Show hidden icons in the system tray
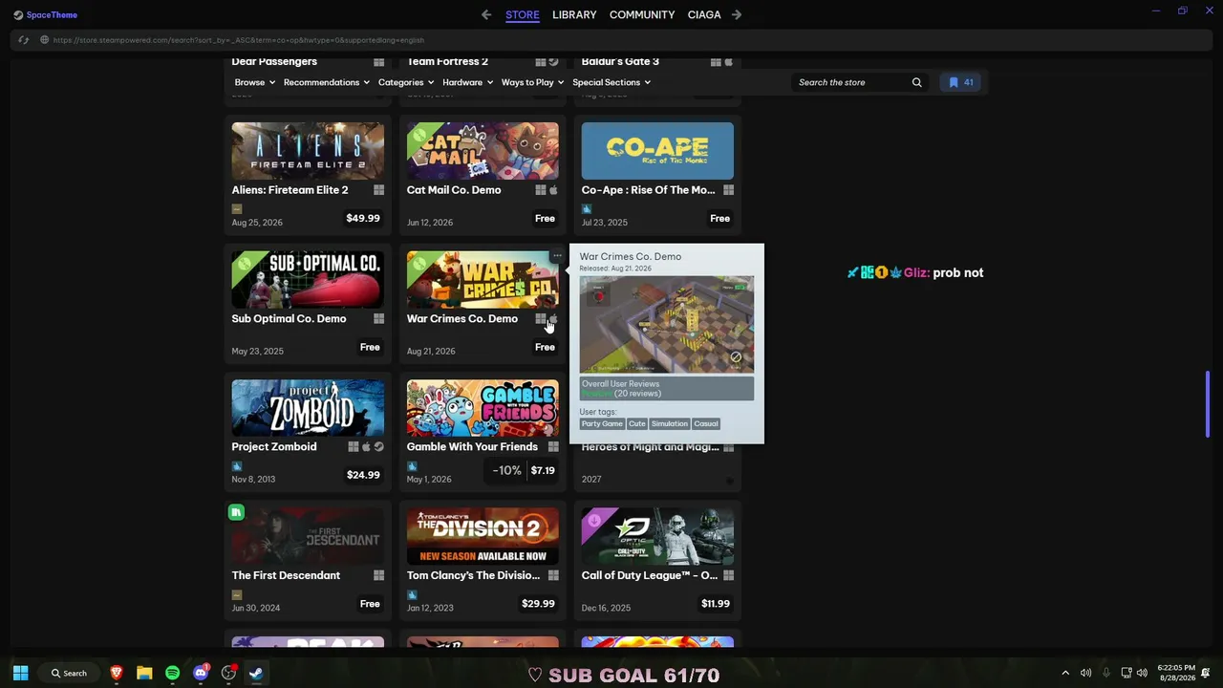 (x=1065, y=673)
